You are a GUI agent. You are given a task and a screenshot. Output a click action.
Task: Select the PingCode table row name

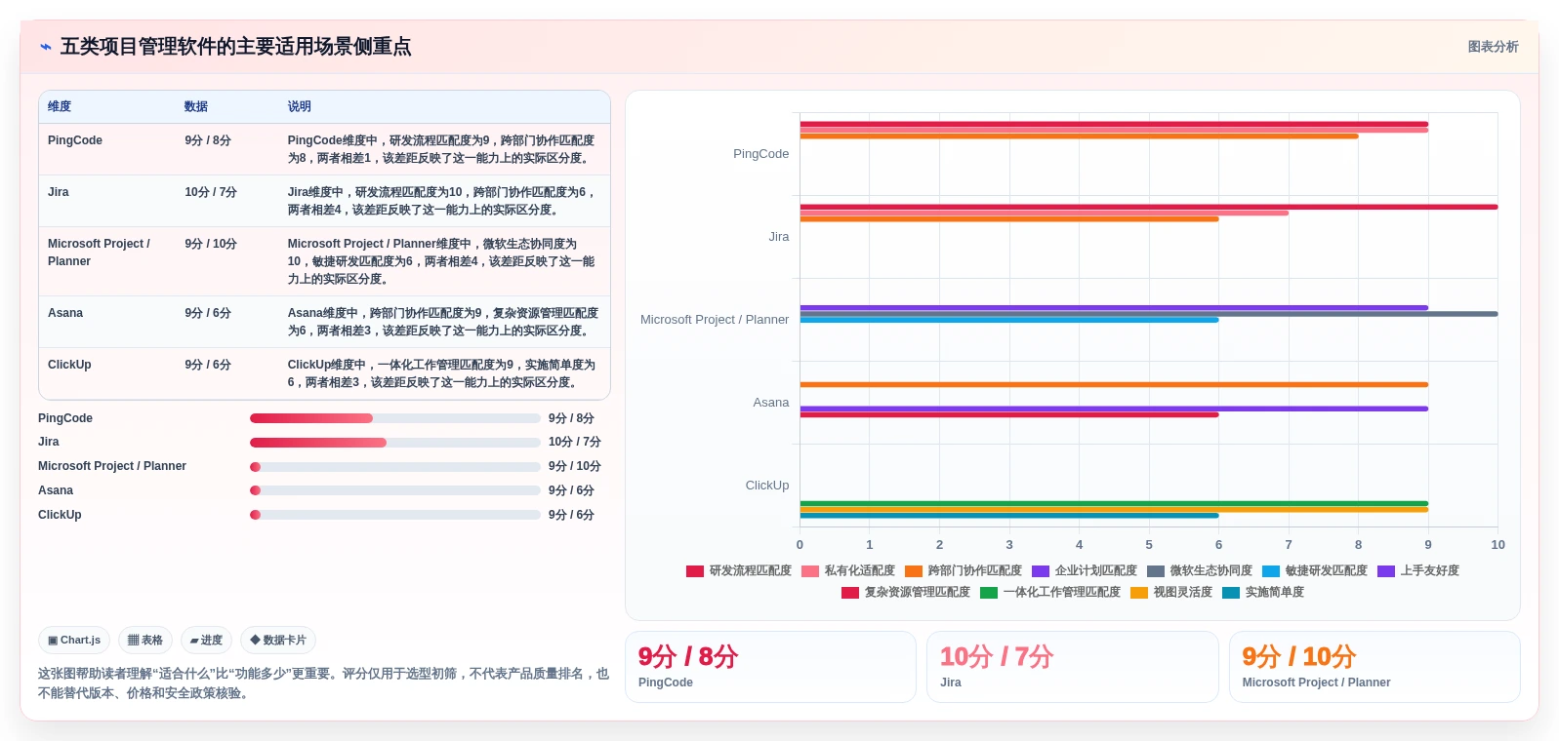tap(75, 140)
